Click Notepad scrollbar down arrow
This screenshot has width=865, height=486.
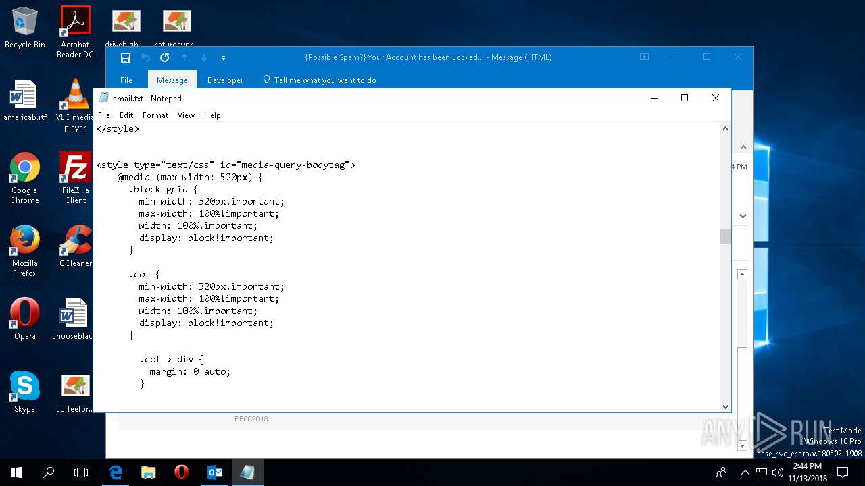(x=725, y=406)
